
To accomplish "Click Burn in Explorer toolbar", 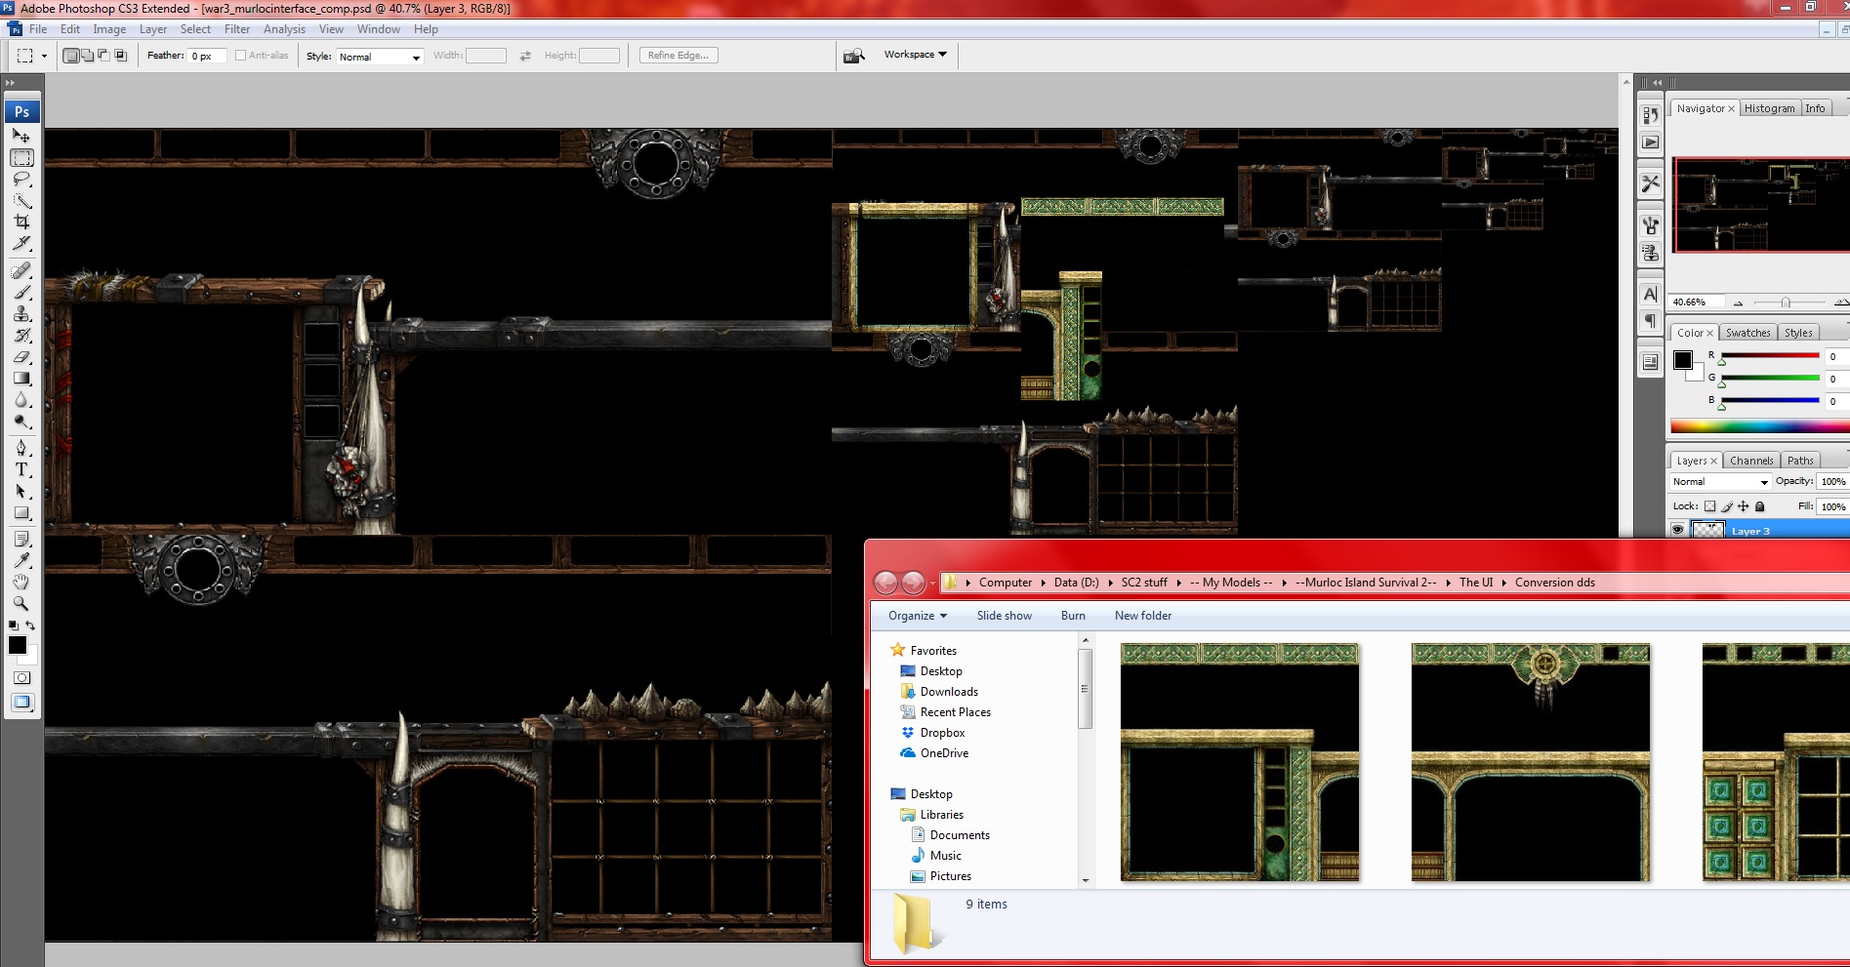I will 1073,616.
